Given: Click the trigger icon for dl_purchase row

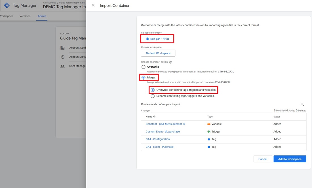Looking at the screenshot, I should point(209,132).
